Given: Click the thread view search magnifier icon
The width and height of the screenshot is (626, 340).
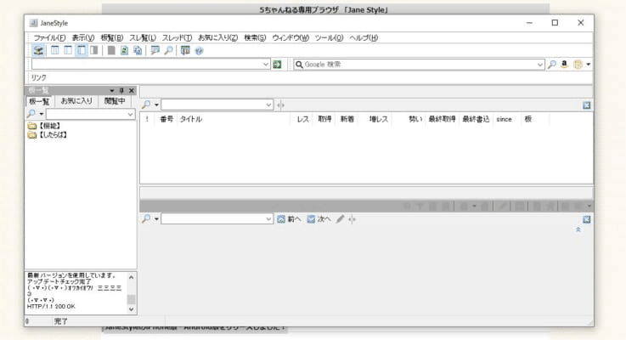Looking at the screenshot, I should (146, 219).
